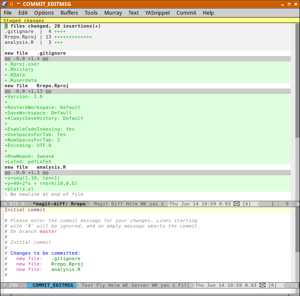Click the 'new file: .gitignore' comment line

tap(43, 258)
